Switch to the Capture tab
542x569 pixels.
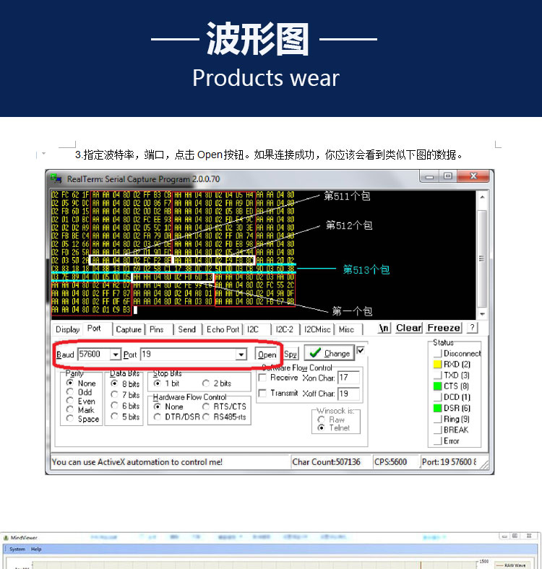coord(129,329)
